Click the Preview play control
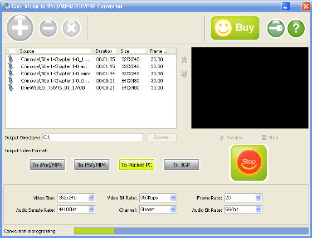Screen dimensions: 312x238 click(232, 138)
